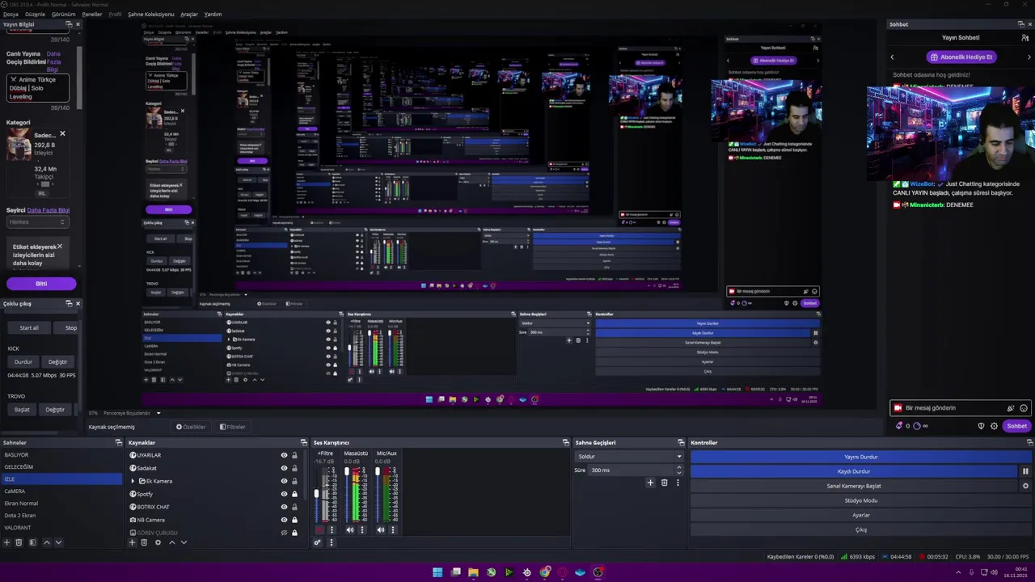
Task: Open Dosya menu
Action: (11, 15)
